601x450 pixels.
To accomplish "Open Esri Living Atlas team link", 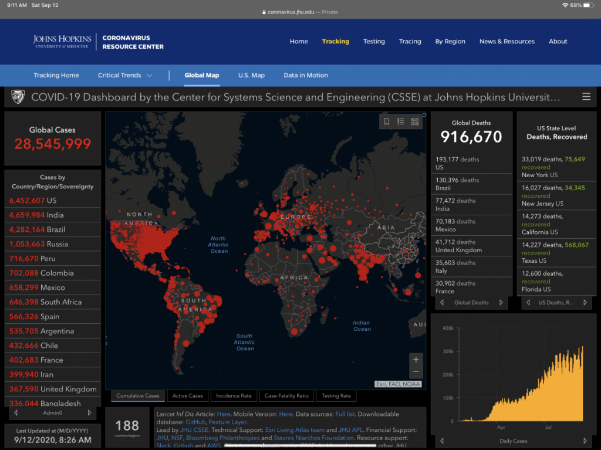I will [295, 430].
